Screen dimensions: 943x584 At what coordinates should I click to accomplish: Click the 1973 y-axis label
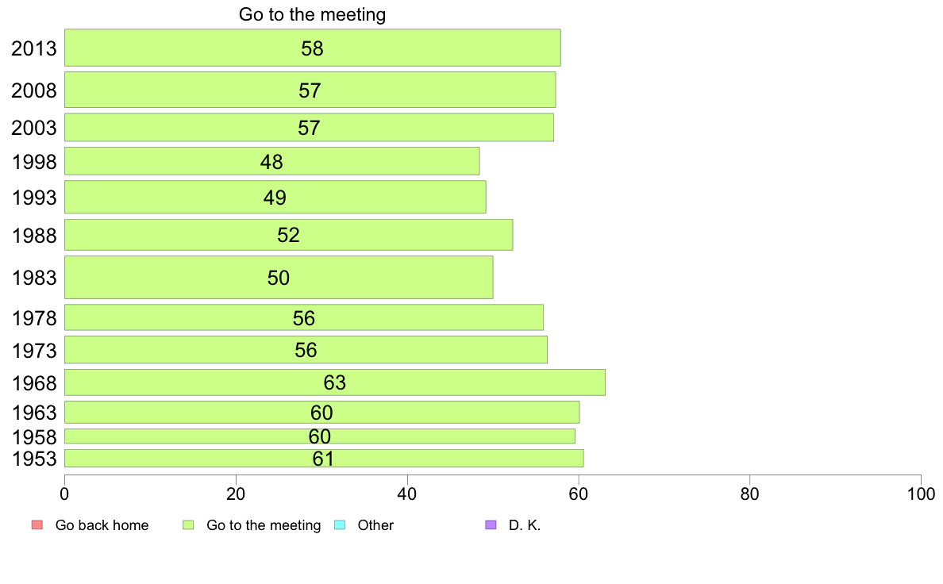point(34,351)
